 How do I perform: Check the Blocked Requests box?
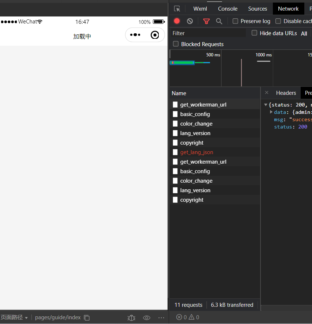point(176,44)
